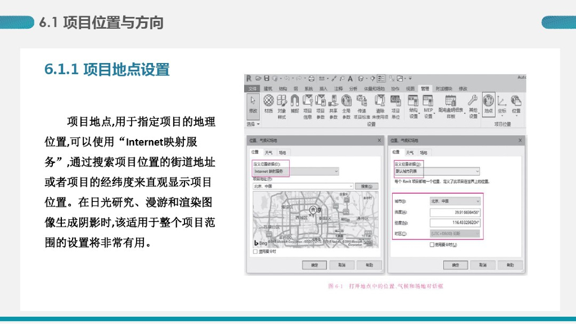Open the '默认城市列表' location source dropdown
The width and height of the screenshot is (576, 324).
click(437, 171)
